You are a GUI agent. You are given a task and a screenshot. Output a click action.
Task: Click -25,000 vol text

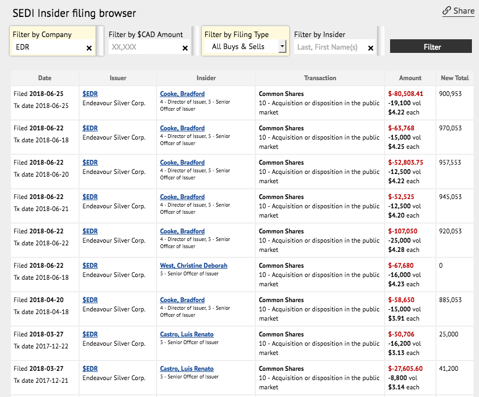click(404, 240)
